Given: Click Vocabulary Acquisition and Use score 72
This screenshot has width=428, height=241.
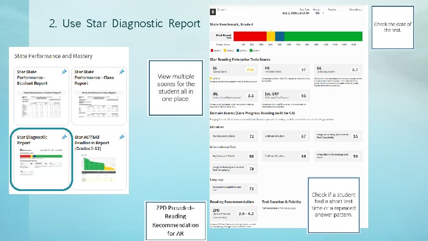Looking at the screenshot, I should 251,189.
